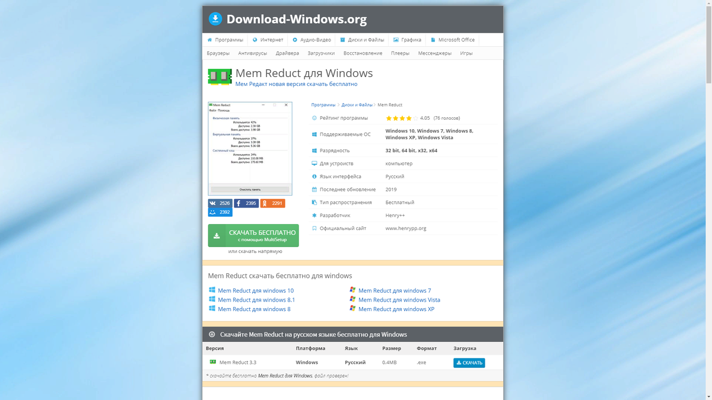Click the Разработчик gear icon
The width and height of the screenshot is (712, 400).
click(314, 216)
